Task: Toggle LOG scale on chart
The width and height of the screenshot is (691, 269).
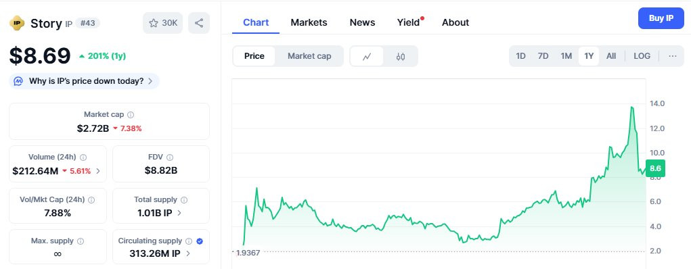Action: 642,56
